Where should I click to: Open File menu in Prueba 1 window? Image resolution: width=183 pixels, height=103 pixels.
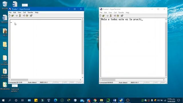[10, 12]
